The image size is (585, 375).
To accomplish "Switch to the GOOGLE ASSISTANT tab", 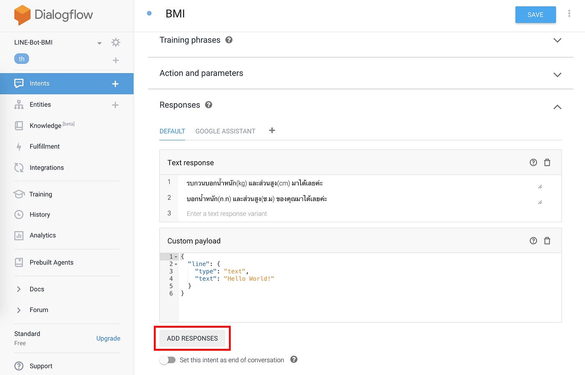I will [225, 131].
